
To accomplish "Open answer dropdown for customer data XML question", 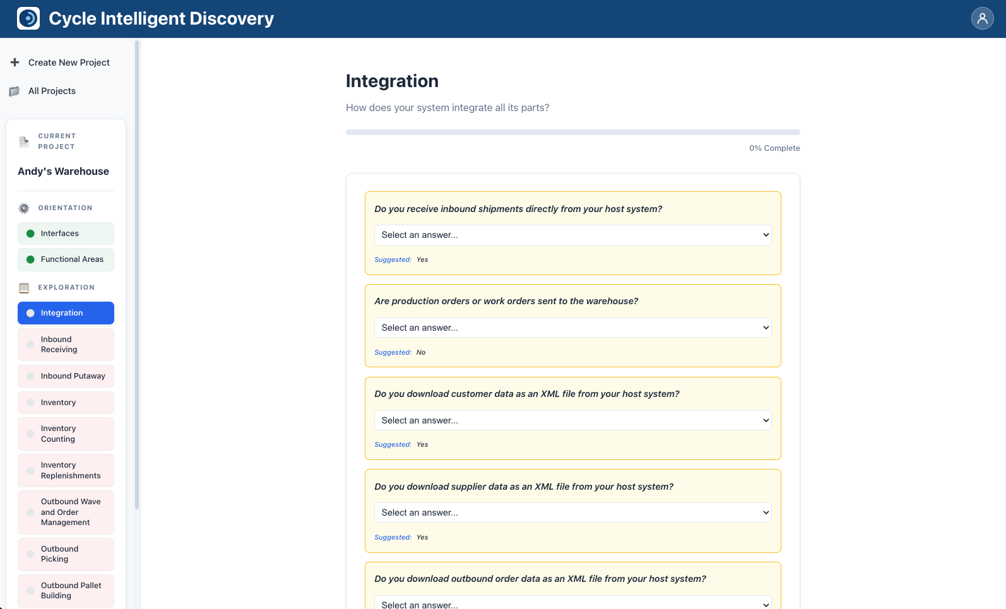I will [x=573, y=420].
